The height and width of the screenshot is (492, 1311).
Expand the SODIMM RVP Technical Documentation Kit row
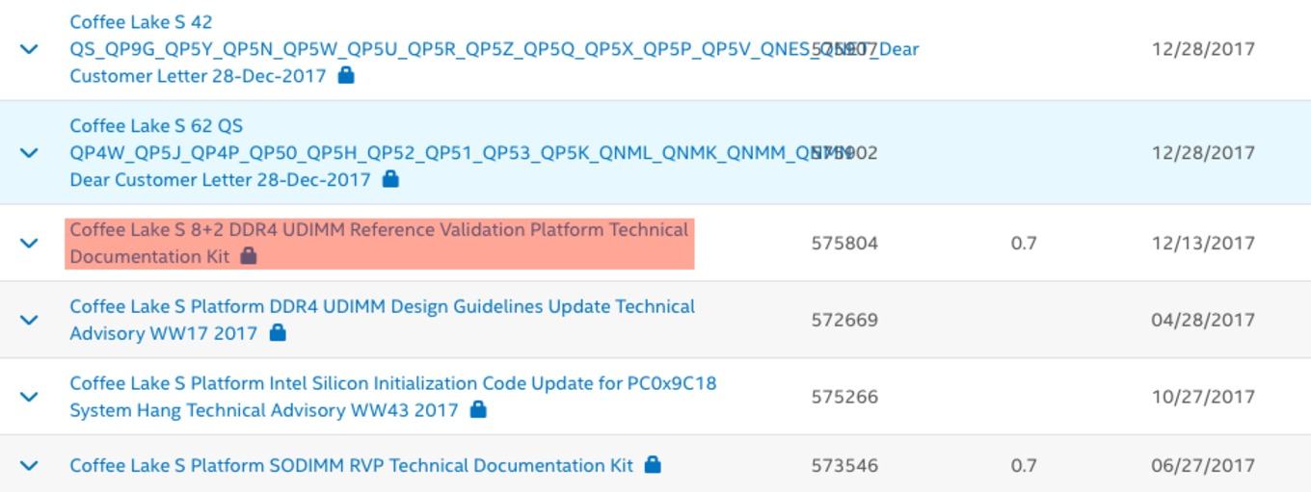pyautogui.click(x=30, y=466)
